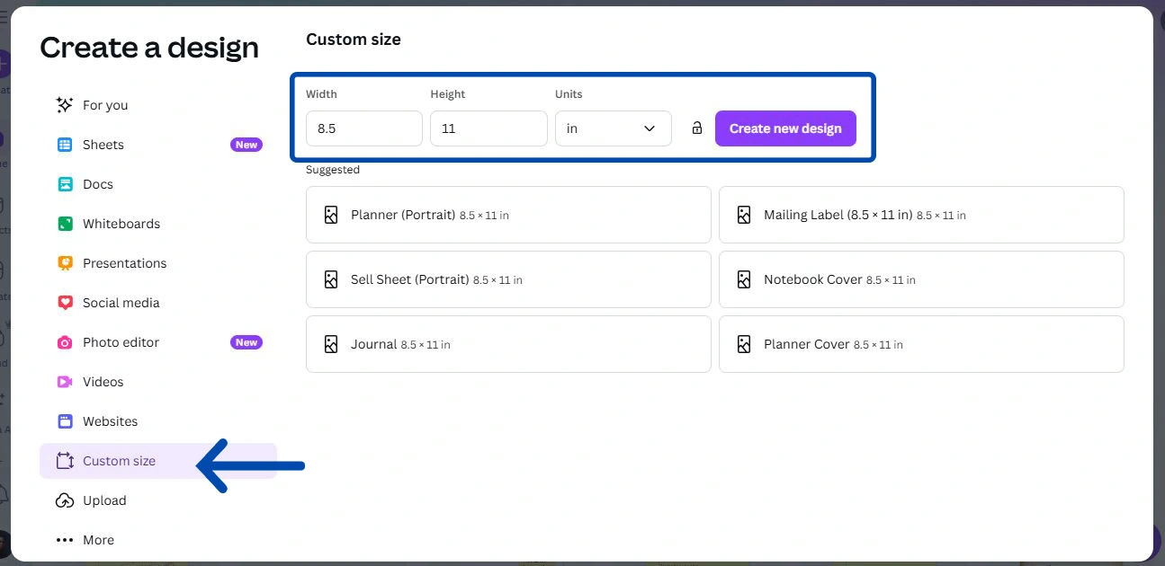Click the Upload cloud icon
This screenshot has width=1165, height=566.
[x=65, y=500]
